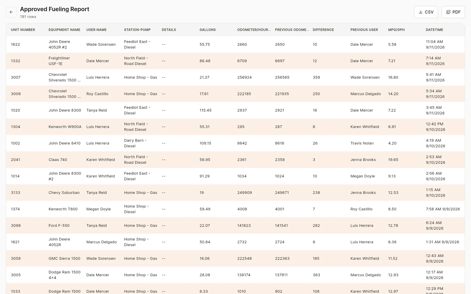
Task: Click Freightliner USF-1E equipment name
Action: click(59, 61)
